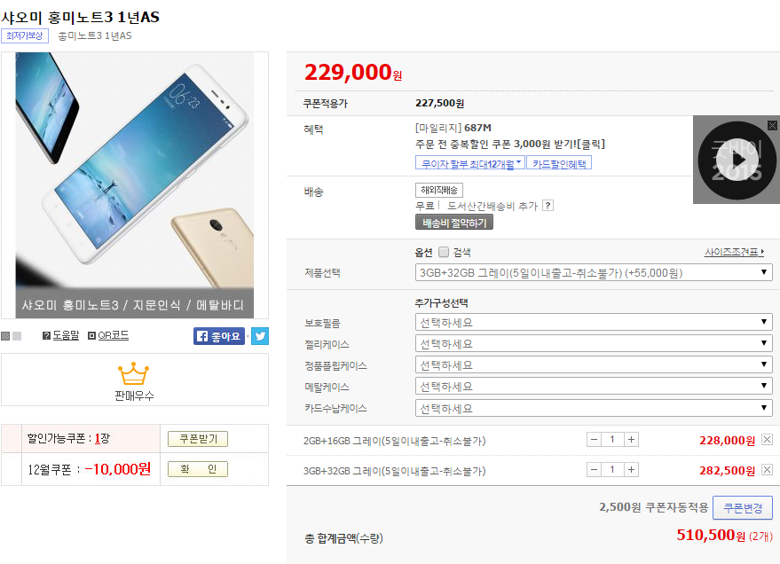Open the 사이즈조견표 link

point(734,252)
